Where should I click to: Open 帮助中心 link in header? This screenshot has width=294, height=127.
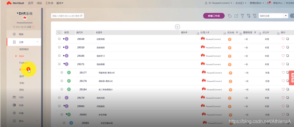[278, 3]
